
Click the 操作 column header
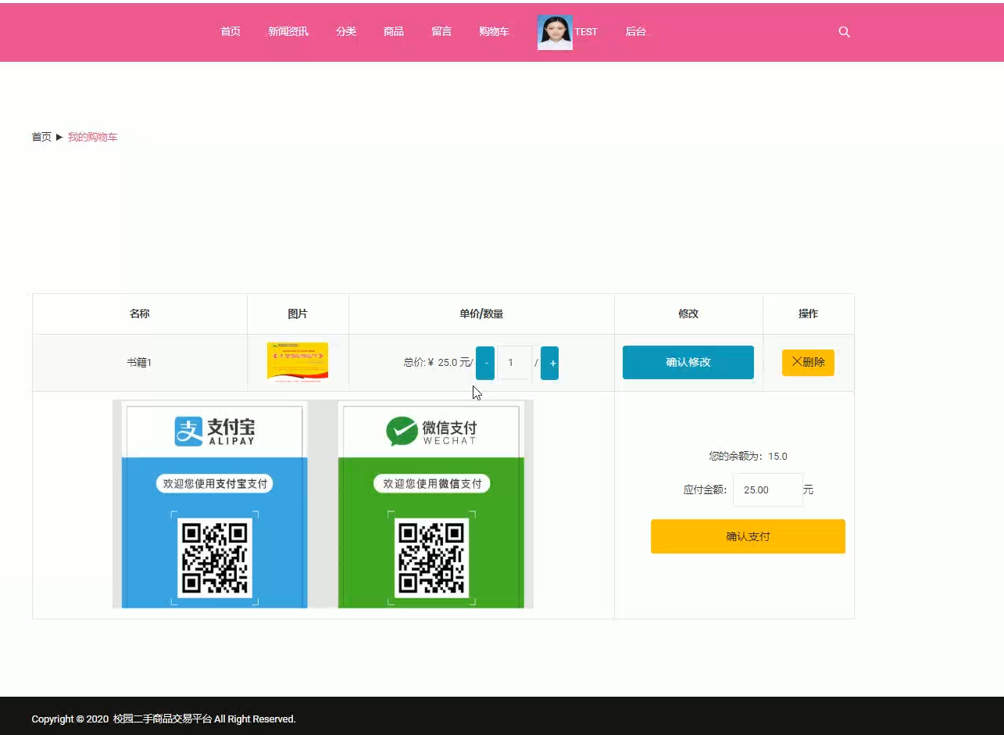[x=808, y=314]
